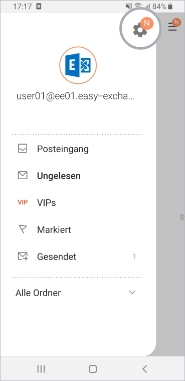Tap the Gesendet sent-mail icon

(x=23, y=257)
